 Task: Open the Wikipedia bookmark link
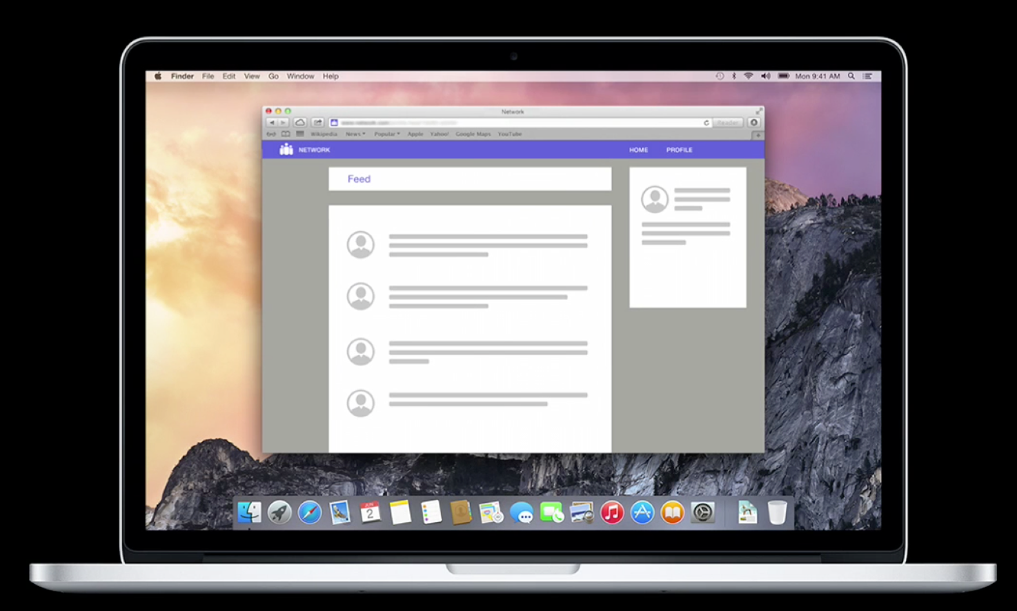pos(324,134)
